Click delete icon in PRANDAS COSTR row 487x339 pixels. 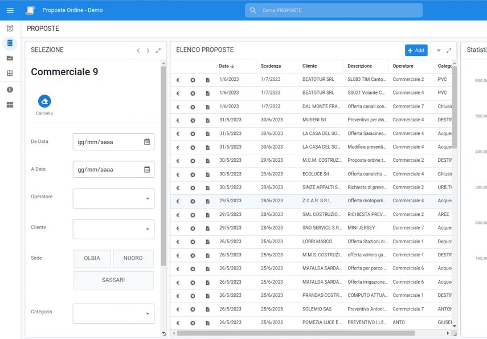(193, 296)
